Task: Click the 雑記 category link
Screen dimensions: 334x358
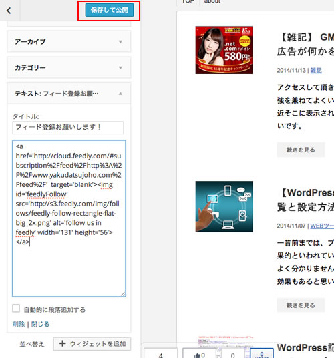Action: click(316, 71)
